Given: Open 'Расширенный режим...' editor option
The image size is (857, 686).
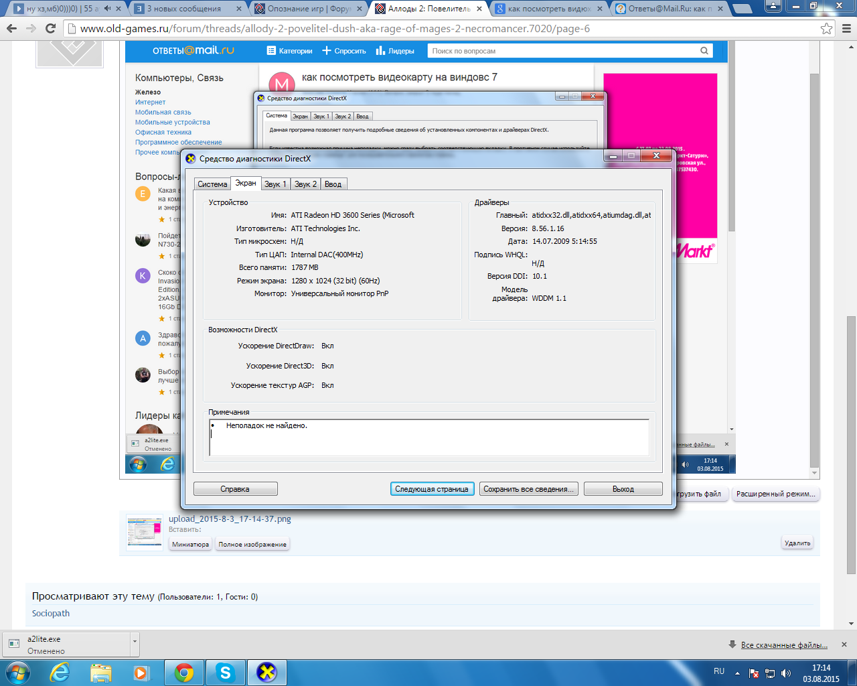Looking at the screenshot, I should 776,494.
